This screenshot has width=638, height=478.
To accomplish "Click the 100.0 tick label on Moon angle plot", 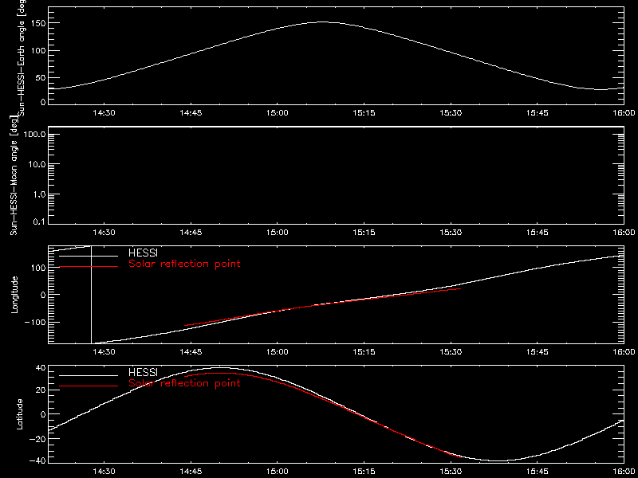I will point(33,134).
